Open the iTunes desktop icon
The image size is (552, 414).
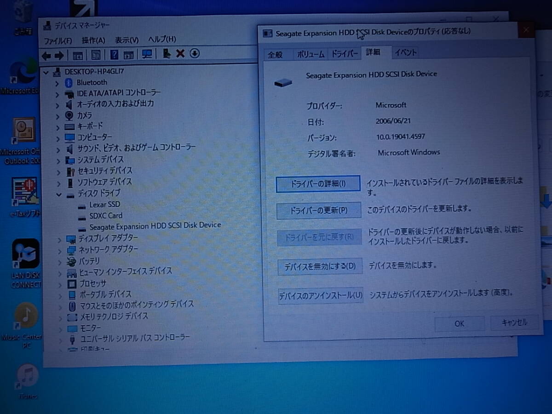pos(28,381)
